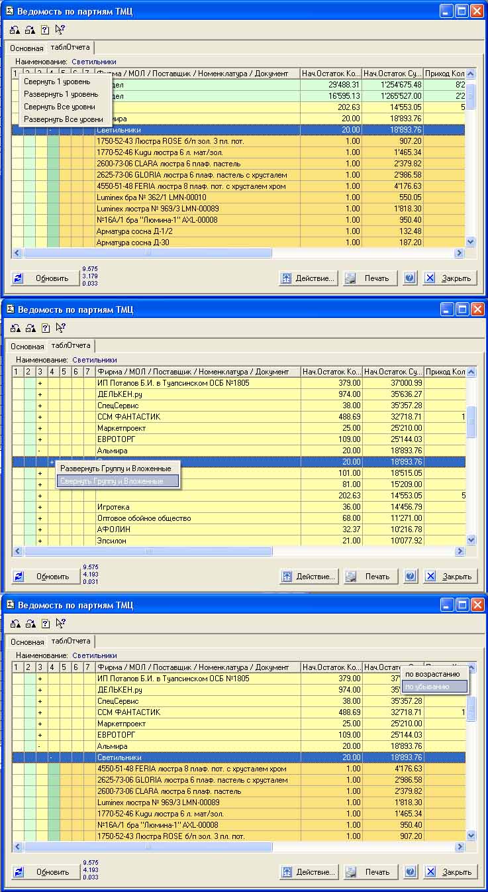This screenshot has width=488, height=892.
Task: Sort using 'по возрастанию' popup option
Action: tap(432, 674)
